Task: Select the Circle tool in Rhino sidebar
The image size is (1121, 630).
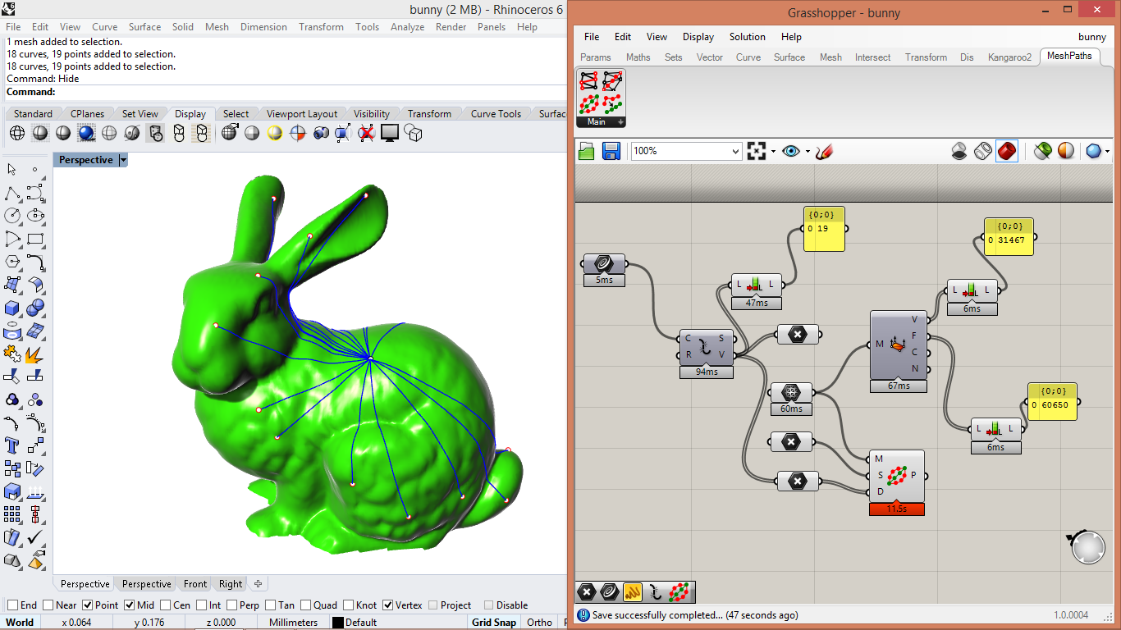Action: coord(12,217)
